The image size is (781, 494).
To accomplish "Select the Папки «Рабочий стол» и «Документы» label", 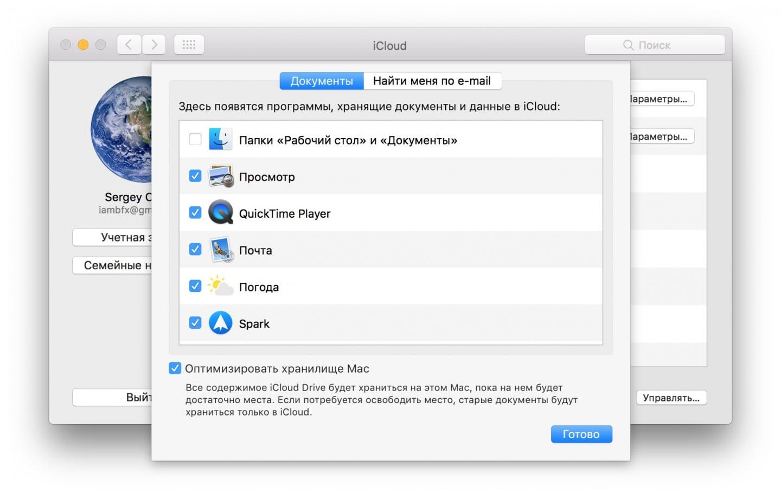I will pyautogui.click(x=348, y=140).
